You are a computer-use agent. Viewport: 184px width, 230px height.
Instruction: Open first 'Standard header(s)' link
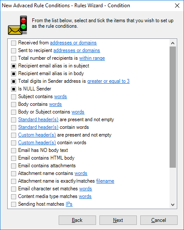pos(38,119)
